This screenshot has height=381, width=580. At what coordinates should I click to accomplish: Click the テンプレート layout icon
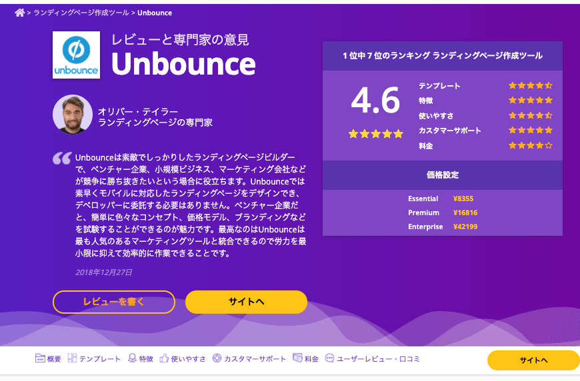point(72,358)
